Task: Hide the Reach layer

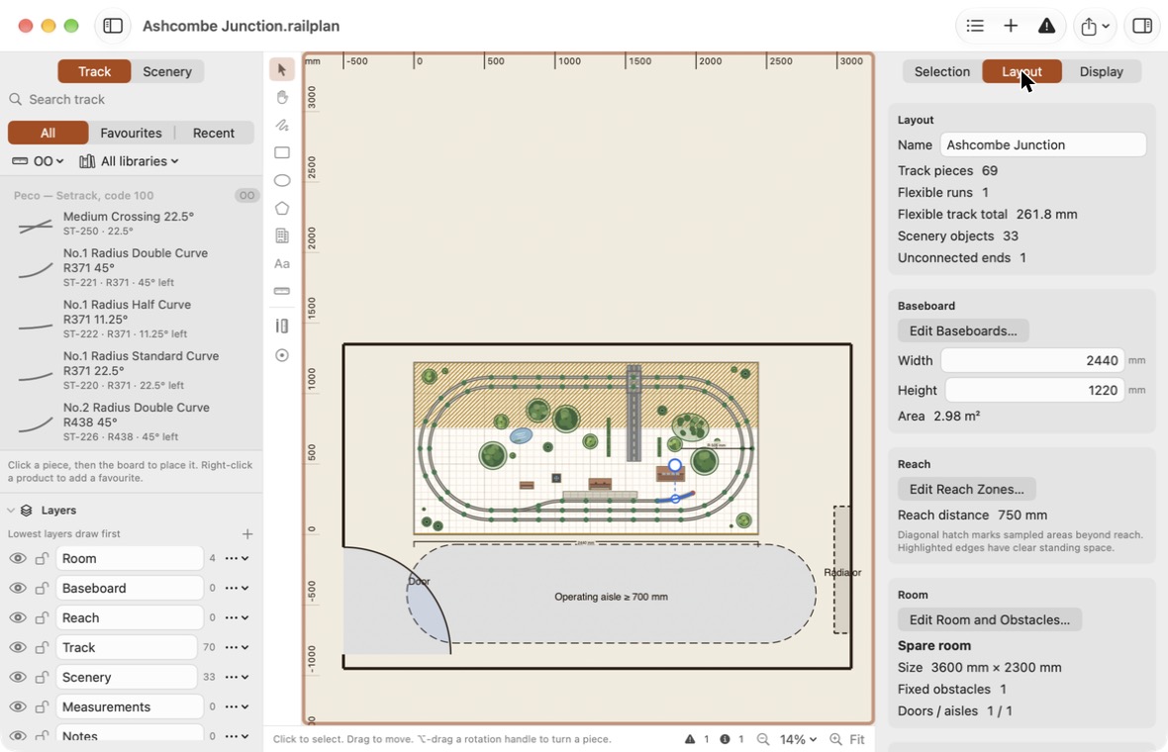Action: (x=17, y=618)
